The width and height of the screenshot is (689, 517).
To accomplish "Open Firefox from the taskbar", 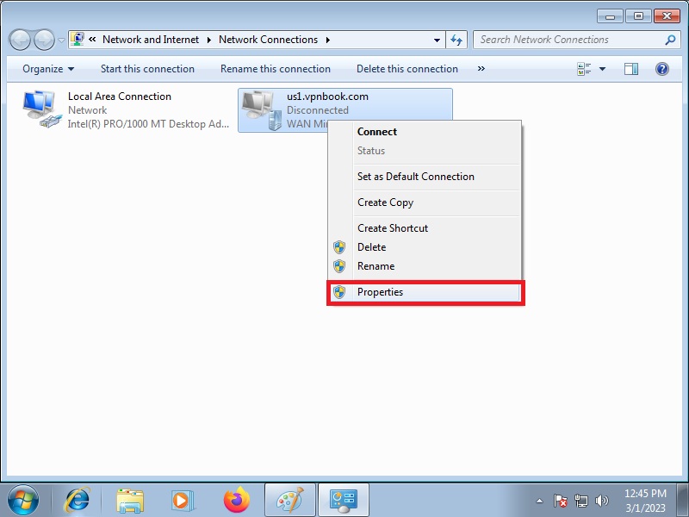I will [x=235, y=500].
